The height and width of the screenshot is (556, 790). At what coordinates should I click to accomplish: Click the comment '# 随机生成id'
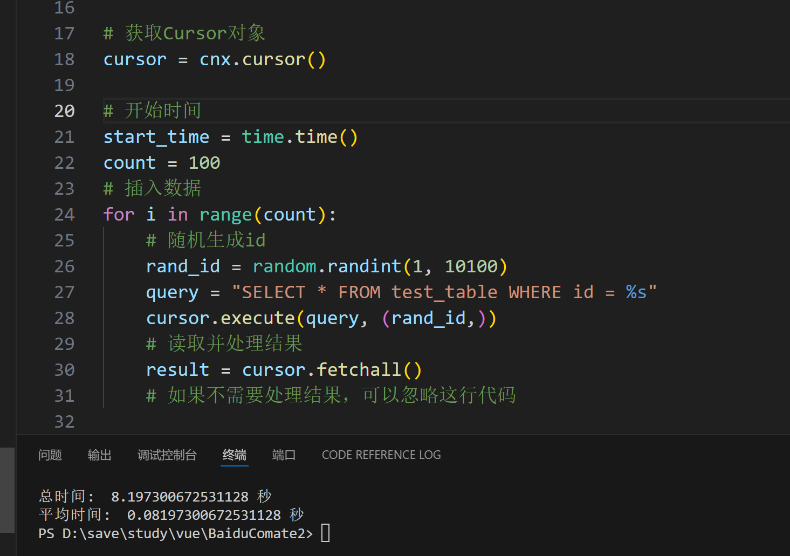pos(206,240)
